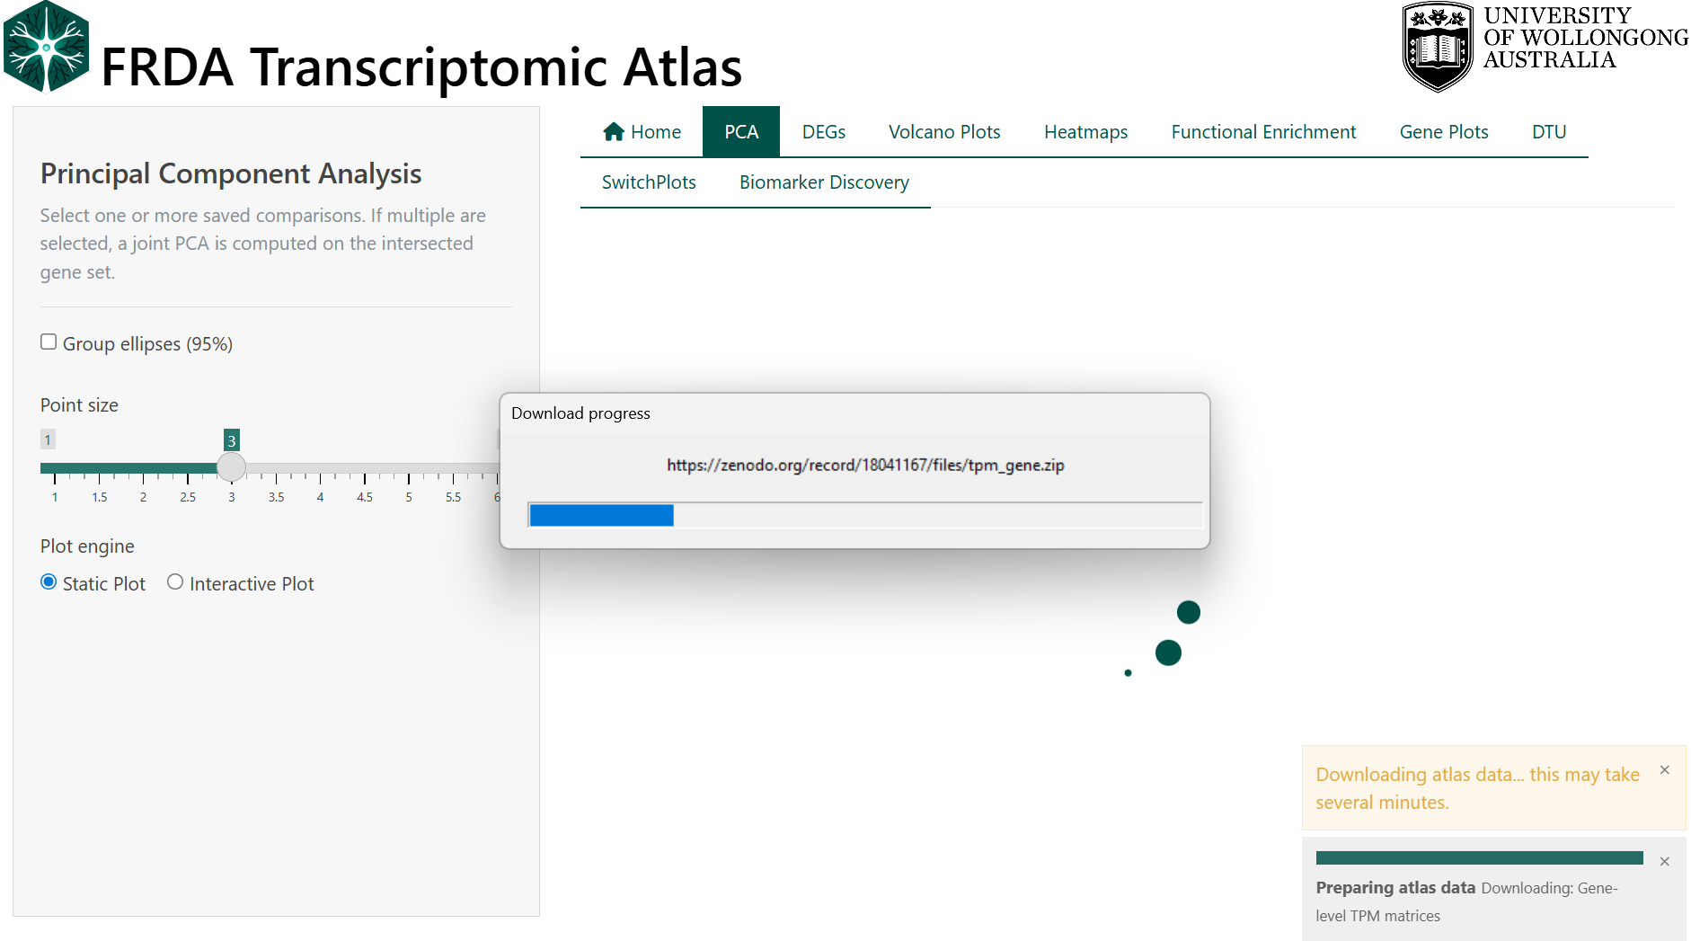Image resolution: width=1691 pixels, height=941 pixels.
Task: Click the FRDA atlas hexagon logo
Action: tap(47, 48)
